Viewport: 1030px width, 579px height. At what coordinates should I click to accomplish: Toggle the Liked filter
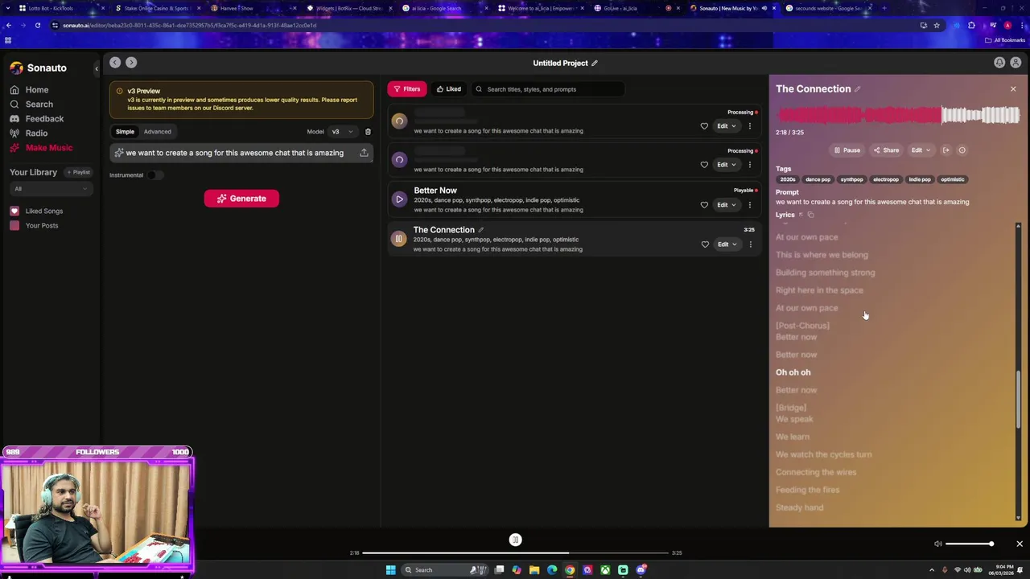click(448, 89)
